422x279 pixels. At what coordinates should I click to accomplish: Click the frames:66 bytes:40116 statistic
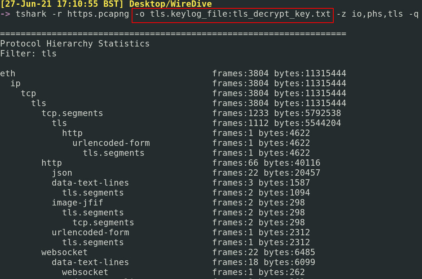click(266, 163)
